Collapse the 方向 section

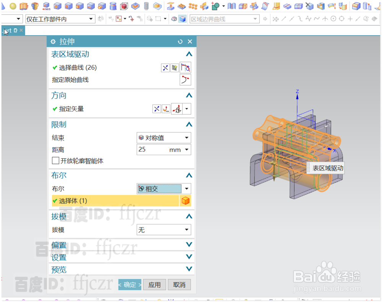tap(189, 95)
